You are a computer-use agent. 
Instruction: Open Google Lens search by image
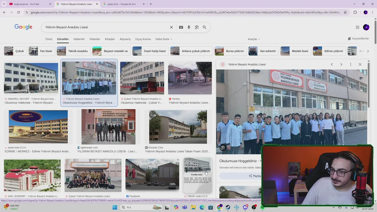196,27
